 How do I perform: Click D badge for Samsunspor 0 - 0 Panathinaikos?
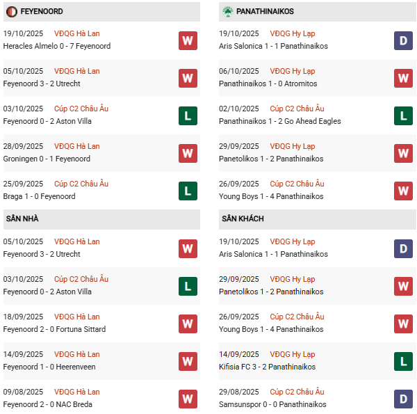click(x=403, y=399)
